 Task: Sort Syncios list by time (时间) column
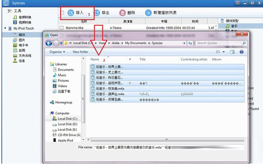(x=195, y=21)
